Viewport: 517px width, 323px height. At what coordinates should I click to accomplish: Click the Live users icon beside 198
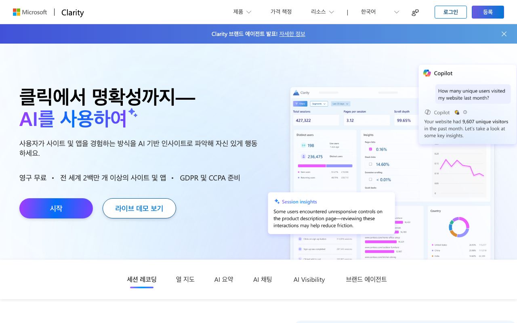point(303,145)
